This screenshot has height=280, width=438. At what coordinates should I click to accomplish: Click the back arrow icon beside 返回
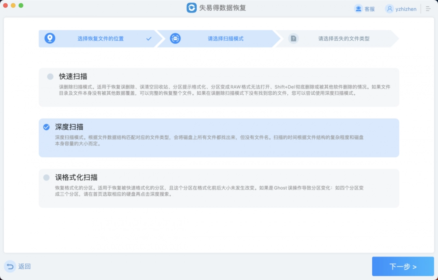point(11,266)
